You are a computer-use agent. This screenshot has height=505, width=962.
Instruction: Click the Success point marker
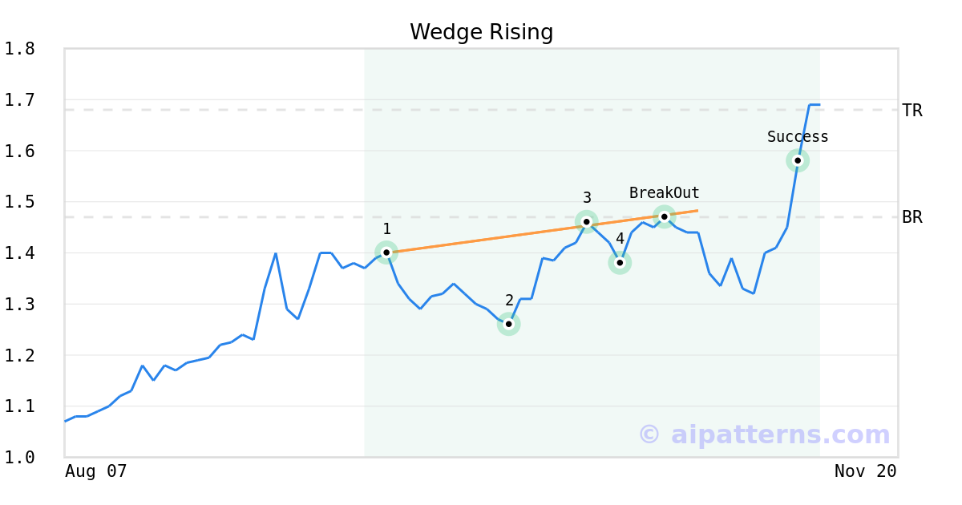798,160
